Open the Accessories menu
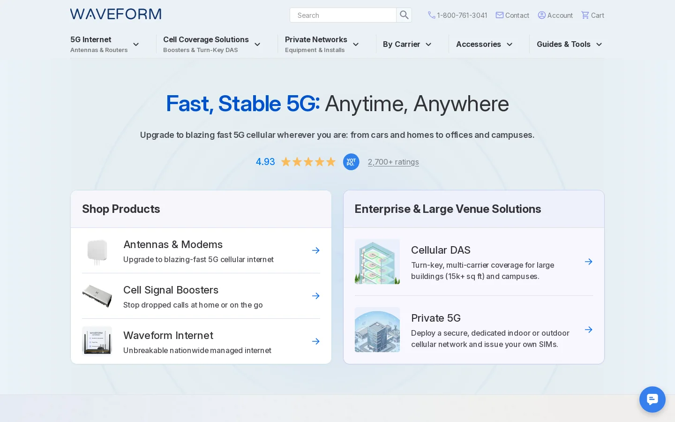This screenshot has height=422, width=675. tap(479, 44)
